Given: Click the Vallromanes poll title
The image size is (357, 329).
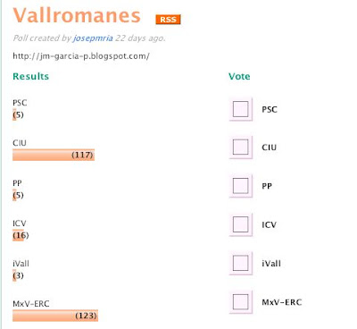Looking at the screenshot, I should 77,15.
